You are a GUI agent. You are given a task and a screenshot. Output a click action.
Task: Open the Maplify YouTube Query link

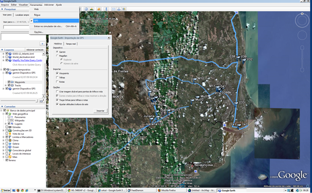coord(27,60)
